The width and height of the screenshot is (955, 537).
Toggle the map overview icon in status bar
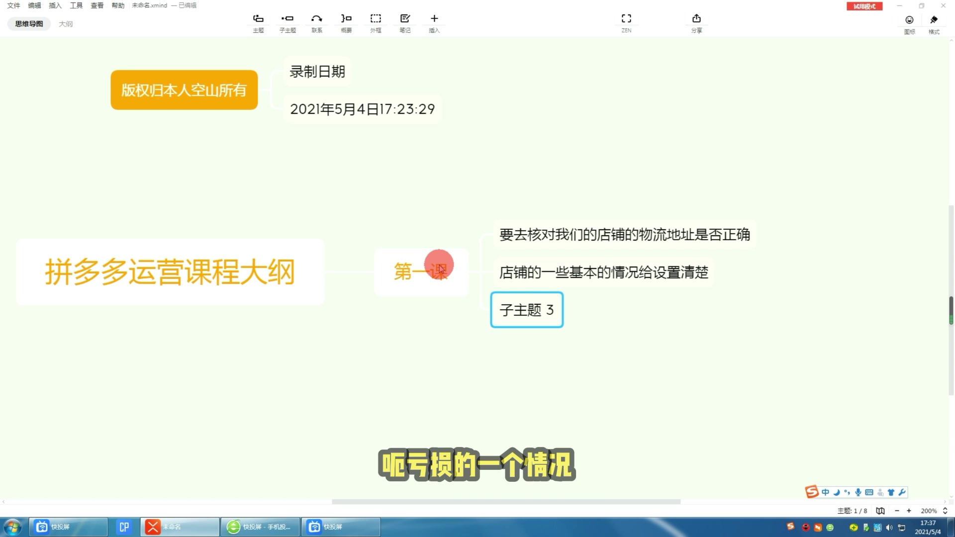click(880, 511)
